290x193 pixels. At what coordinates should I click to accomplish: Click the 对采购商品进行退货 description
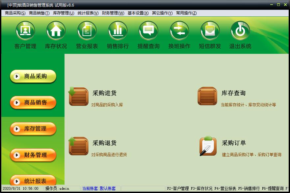[x=109, y=155]
